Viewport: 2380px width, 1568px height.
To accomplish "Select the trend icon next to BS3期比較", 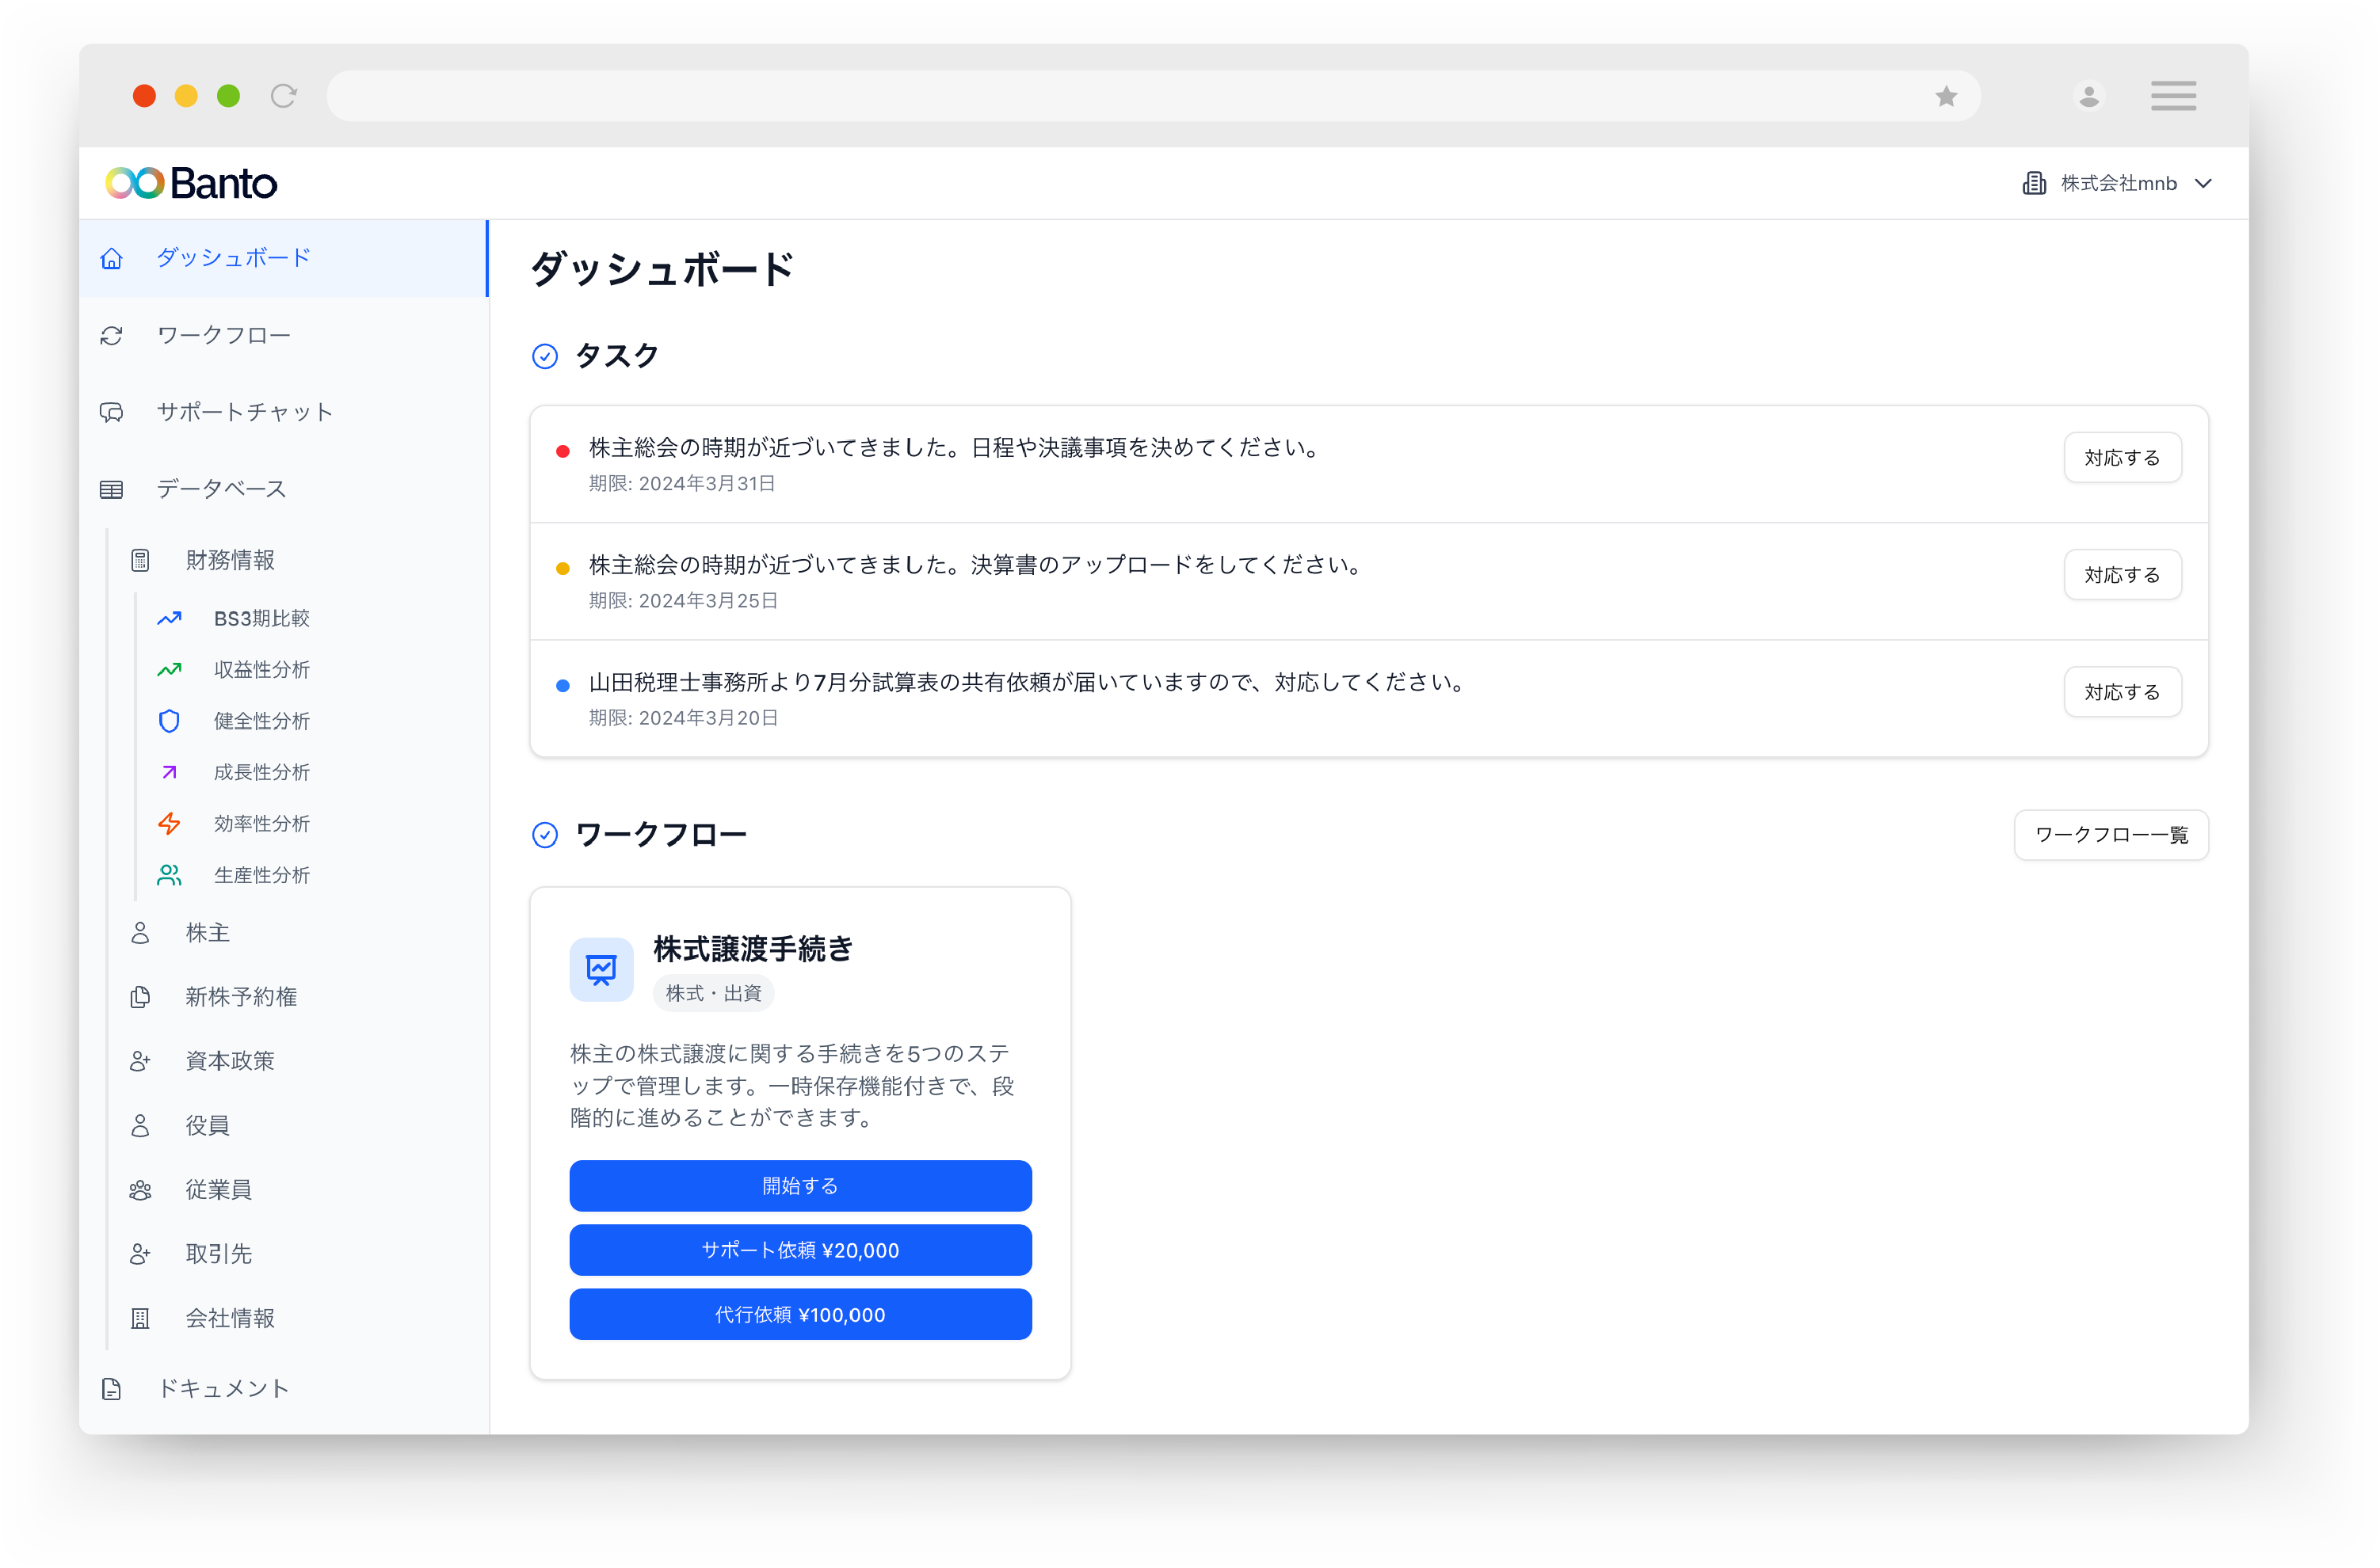I will 170,618.
